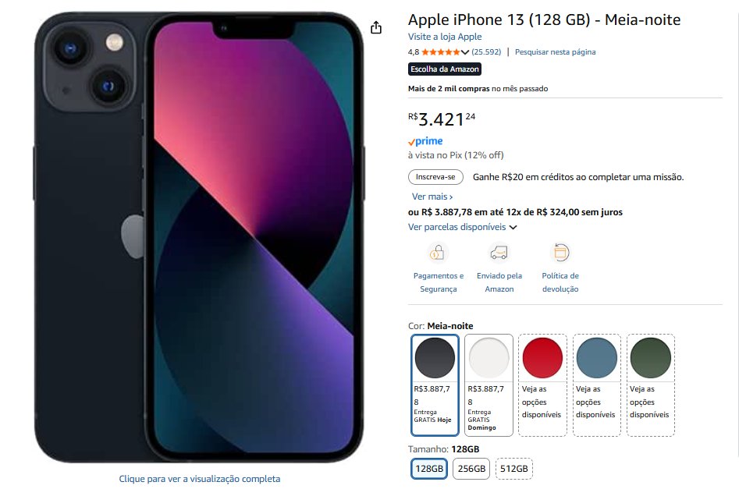Click the iPhone image for full view
This screenshot has height=489, width=739.
click(x=199, y=237)
